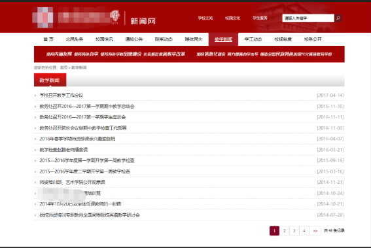Screen dimensions: 371x248
Task: Select the highlighted 教学新闻 navigation tab
Action: (223, 39)
